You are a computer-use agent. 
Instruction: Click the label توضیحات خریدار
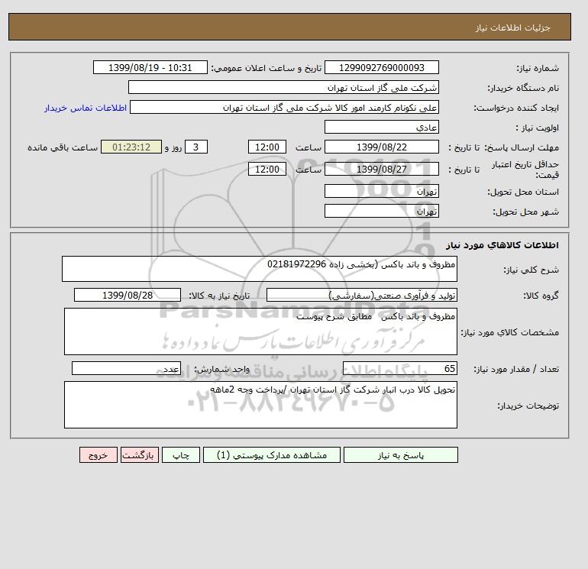528,406
